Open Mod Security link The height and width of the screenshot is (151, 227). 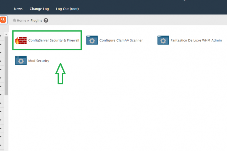point(39,61)
